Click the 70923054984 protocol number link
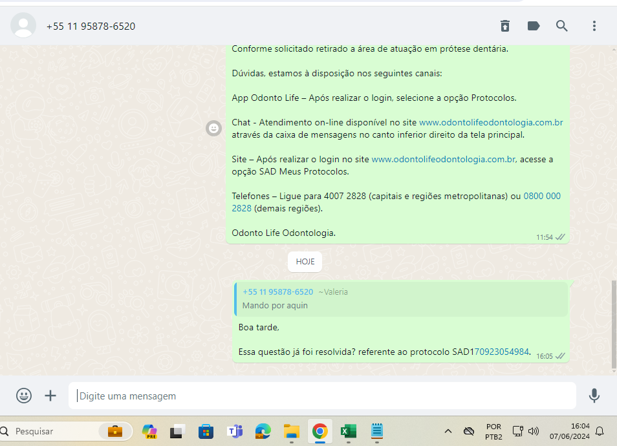This screenshot has height=446, width=617. coord(502,352)
